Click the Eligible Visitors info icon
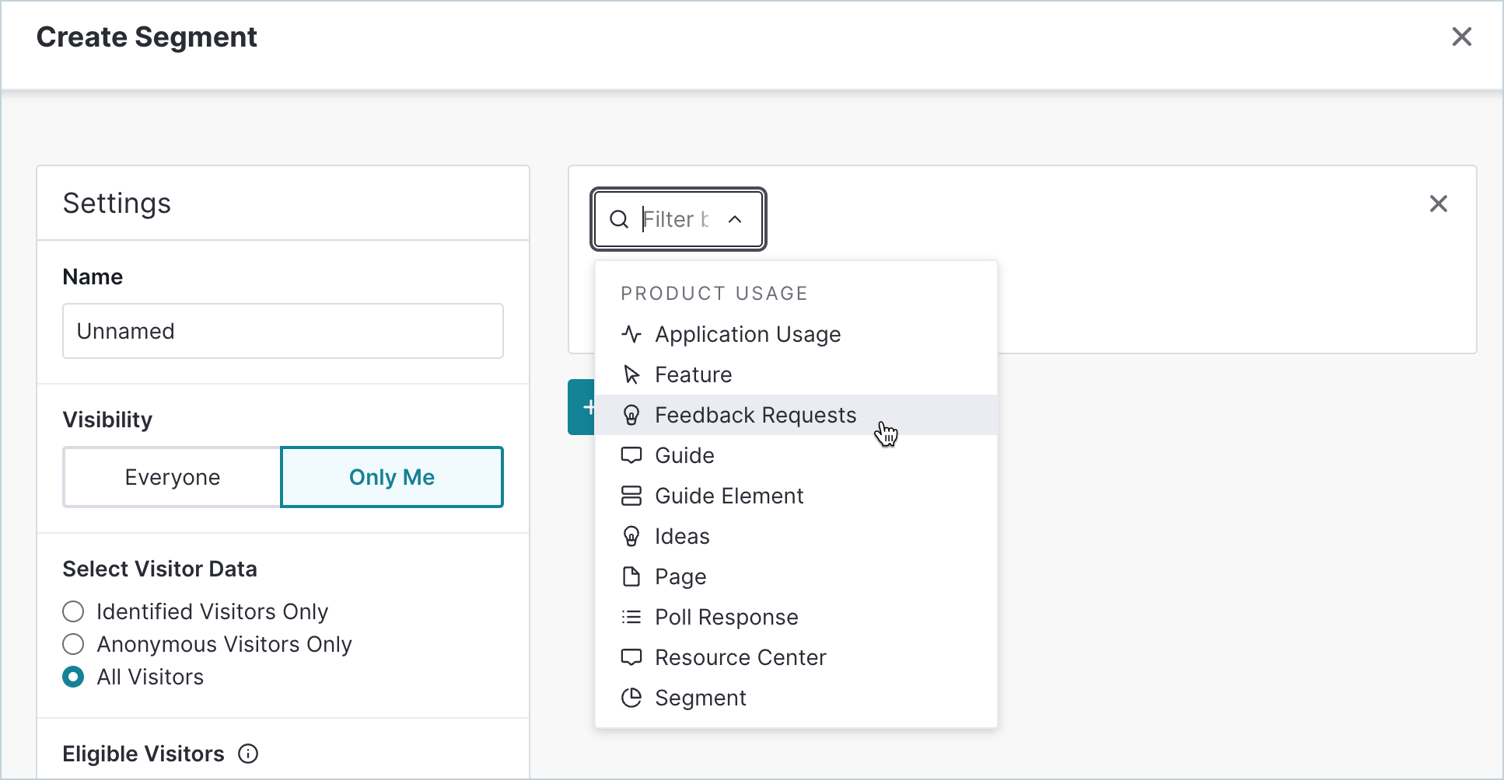This screenshot has height=780, width=1504. pyautogui.click(x=248, y=754)
